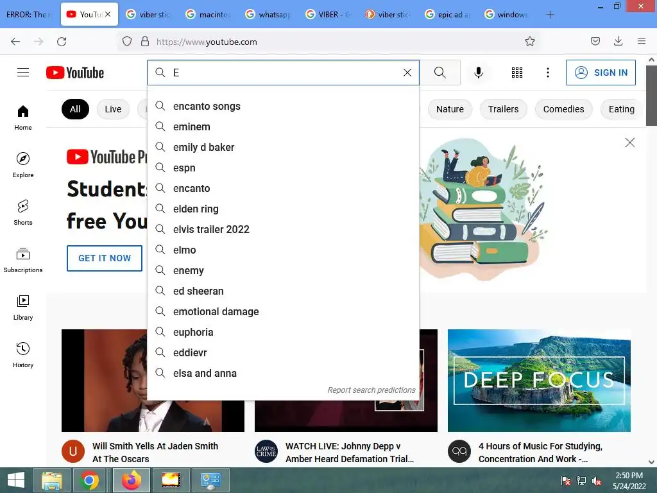This screenshot has height=493, width=657.
Task: Open the Law & Crime channel avatar
Action: click(266, 451)
